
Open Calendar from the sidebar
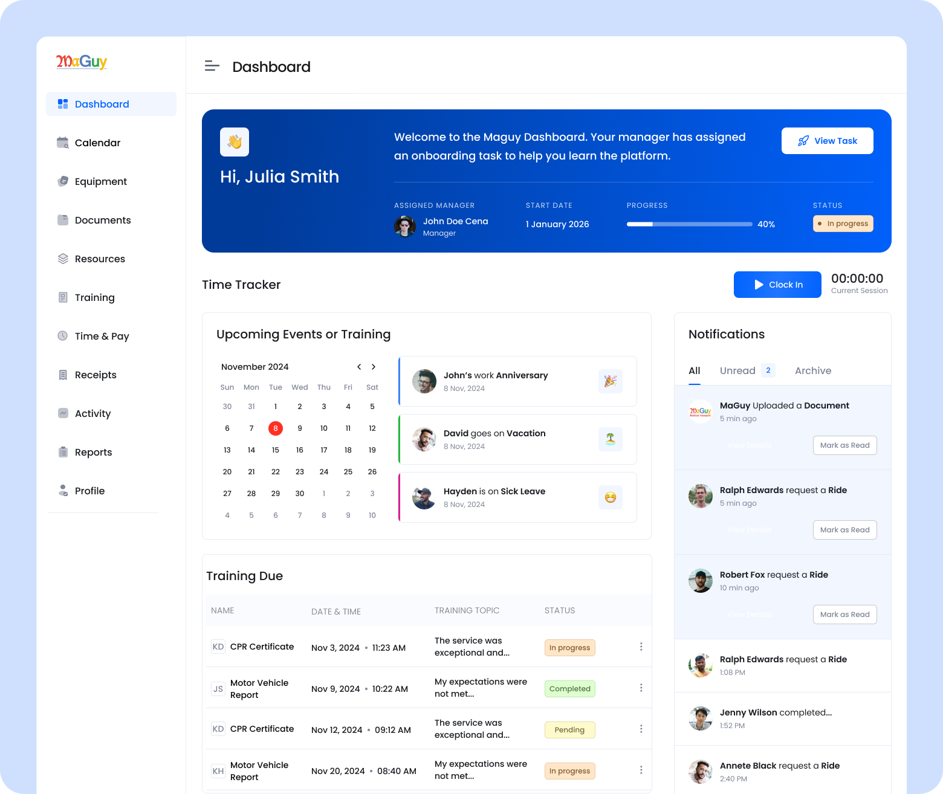97,143
